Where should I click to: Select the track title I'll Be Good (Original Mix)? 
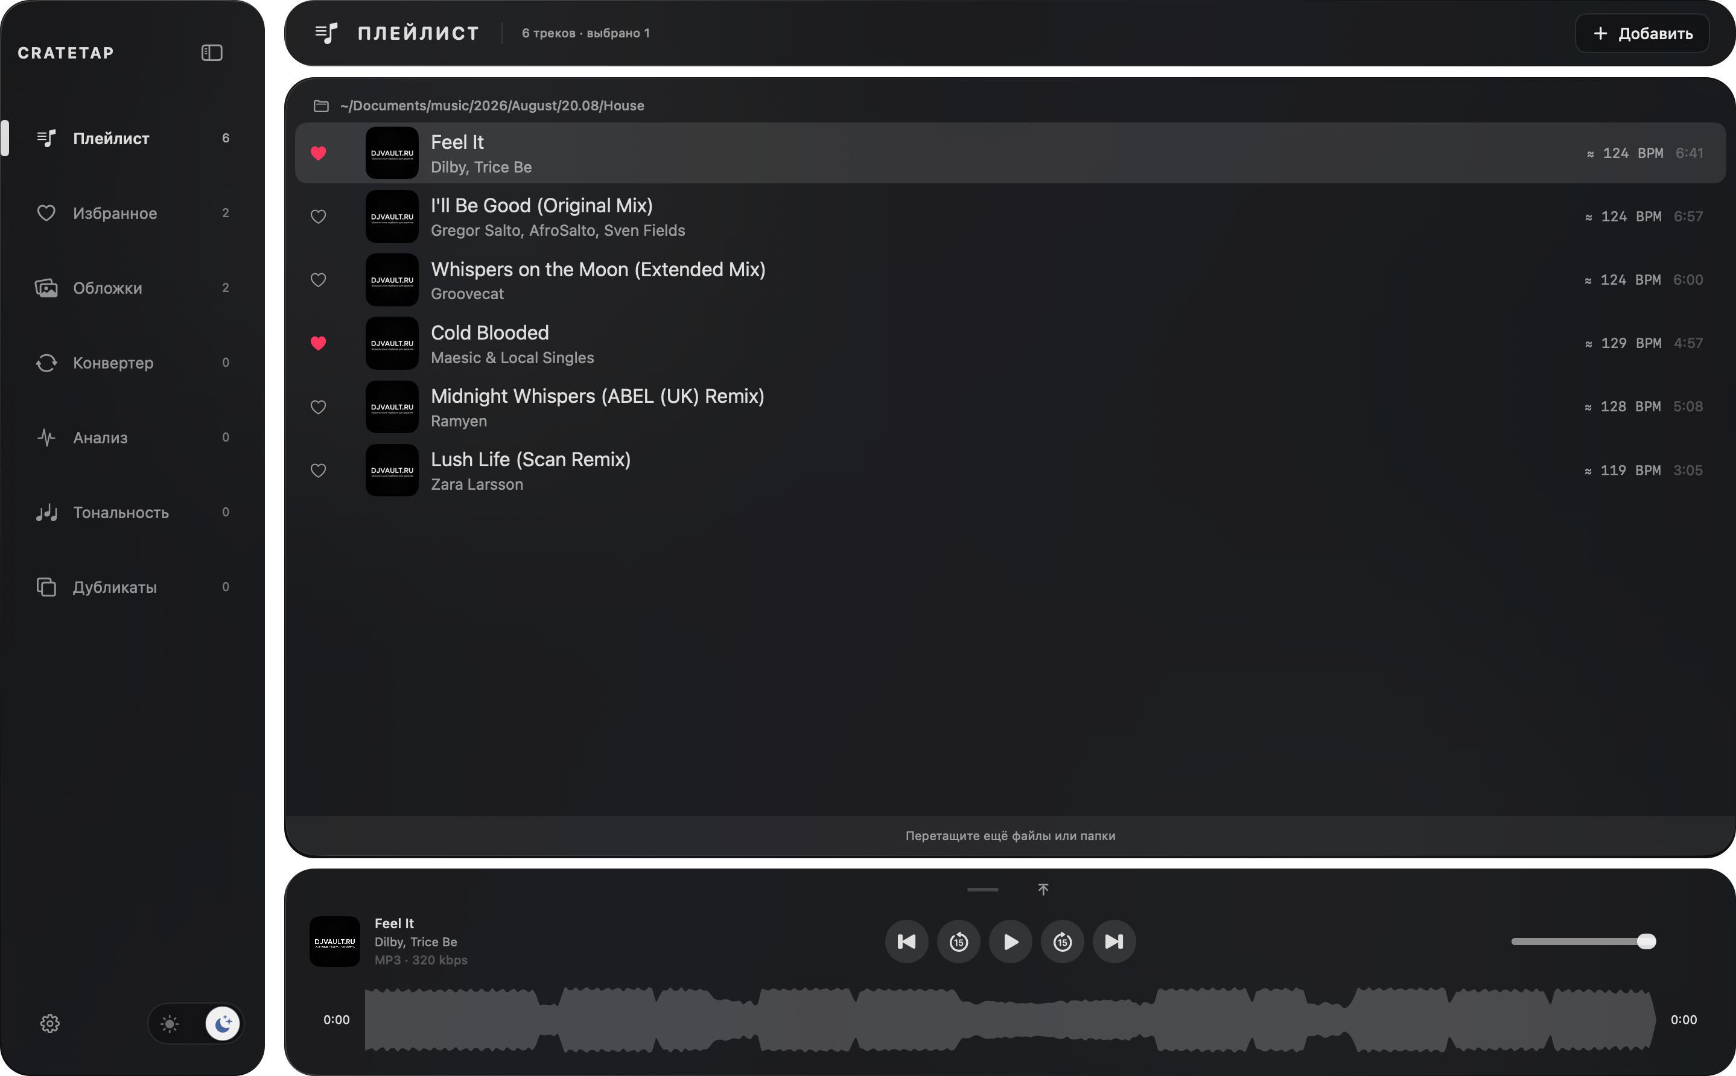pos(542,206)
